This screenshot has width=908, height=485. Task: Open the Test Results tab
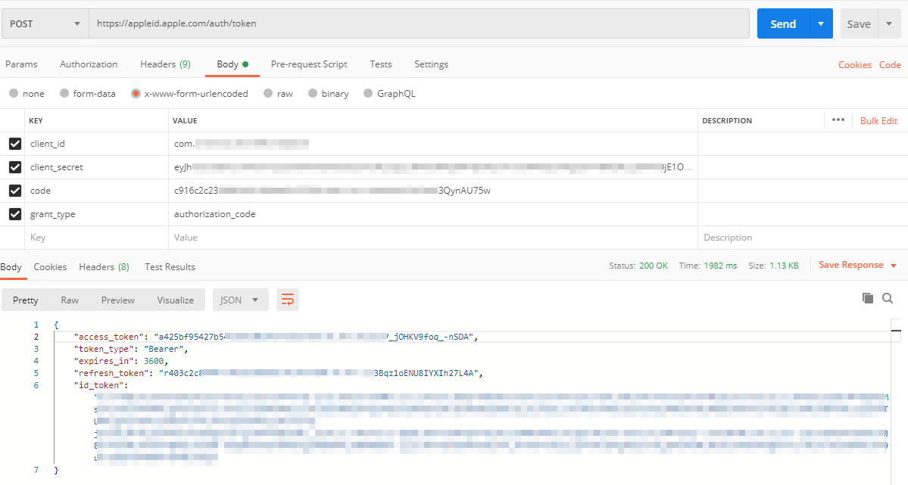[170, 267]
